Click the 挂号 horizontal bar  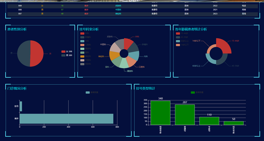tap(21, 106)
